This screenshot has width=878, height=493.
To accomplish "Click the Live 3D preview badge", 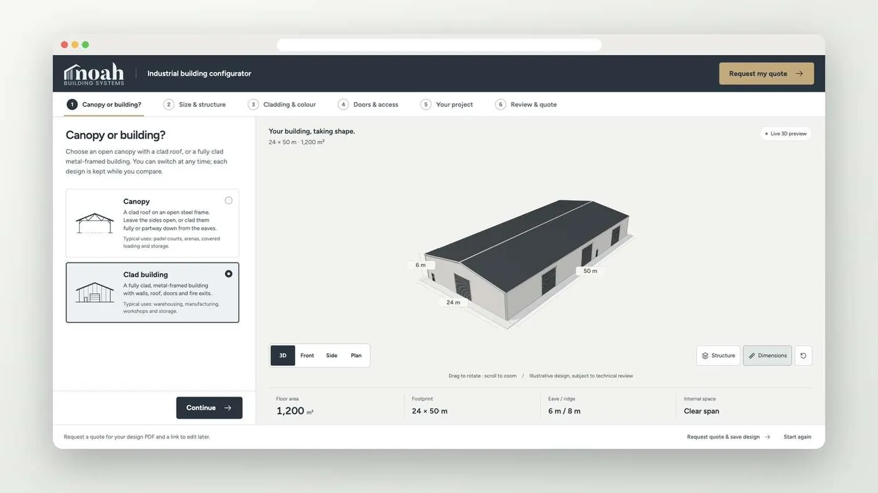I will [786, 133].
